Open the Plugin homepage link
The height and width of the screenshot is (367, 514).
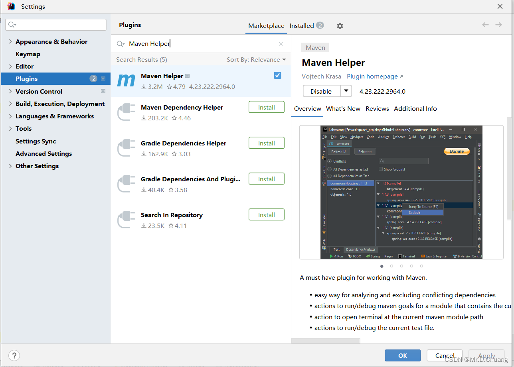[372, 76]
